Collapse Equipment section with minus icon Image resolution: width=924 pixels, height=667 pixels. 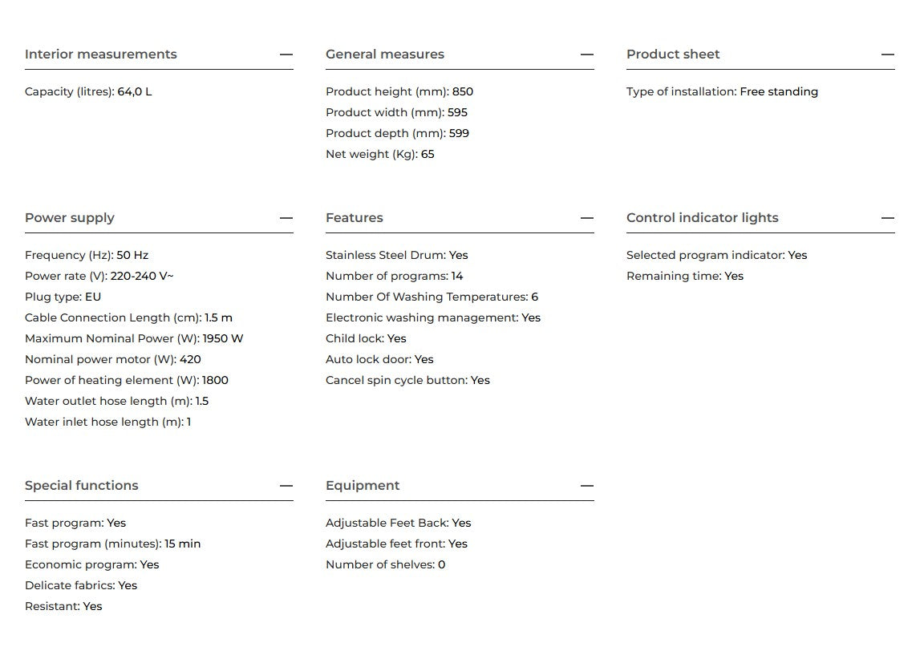point(587,486)
